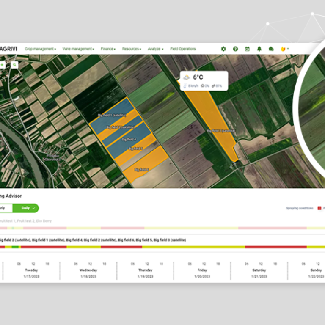Expand the Finance menu

(x=108, y=49)
